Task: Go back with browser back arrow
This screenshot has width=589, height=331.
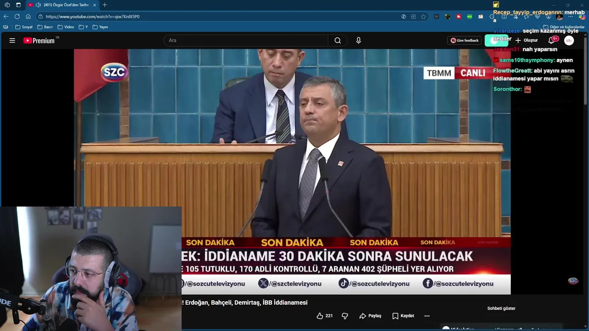Action: pos(6,17)
